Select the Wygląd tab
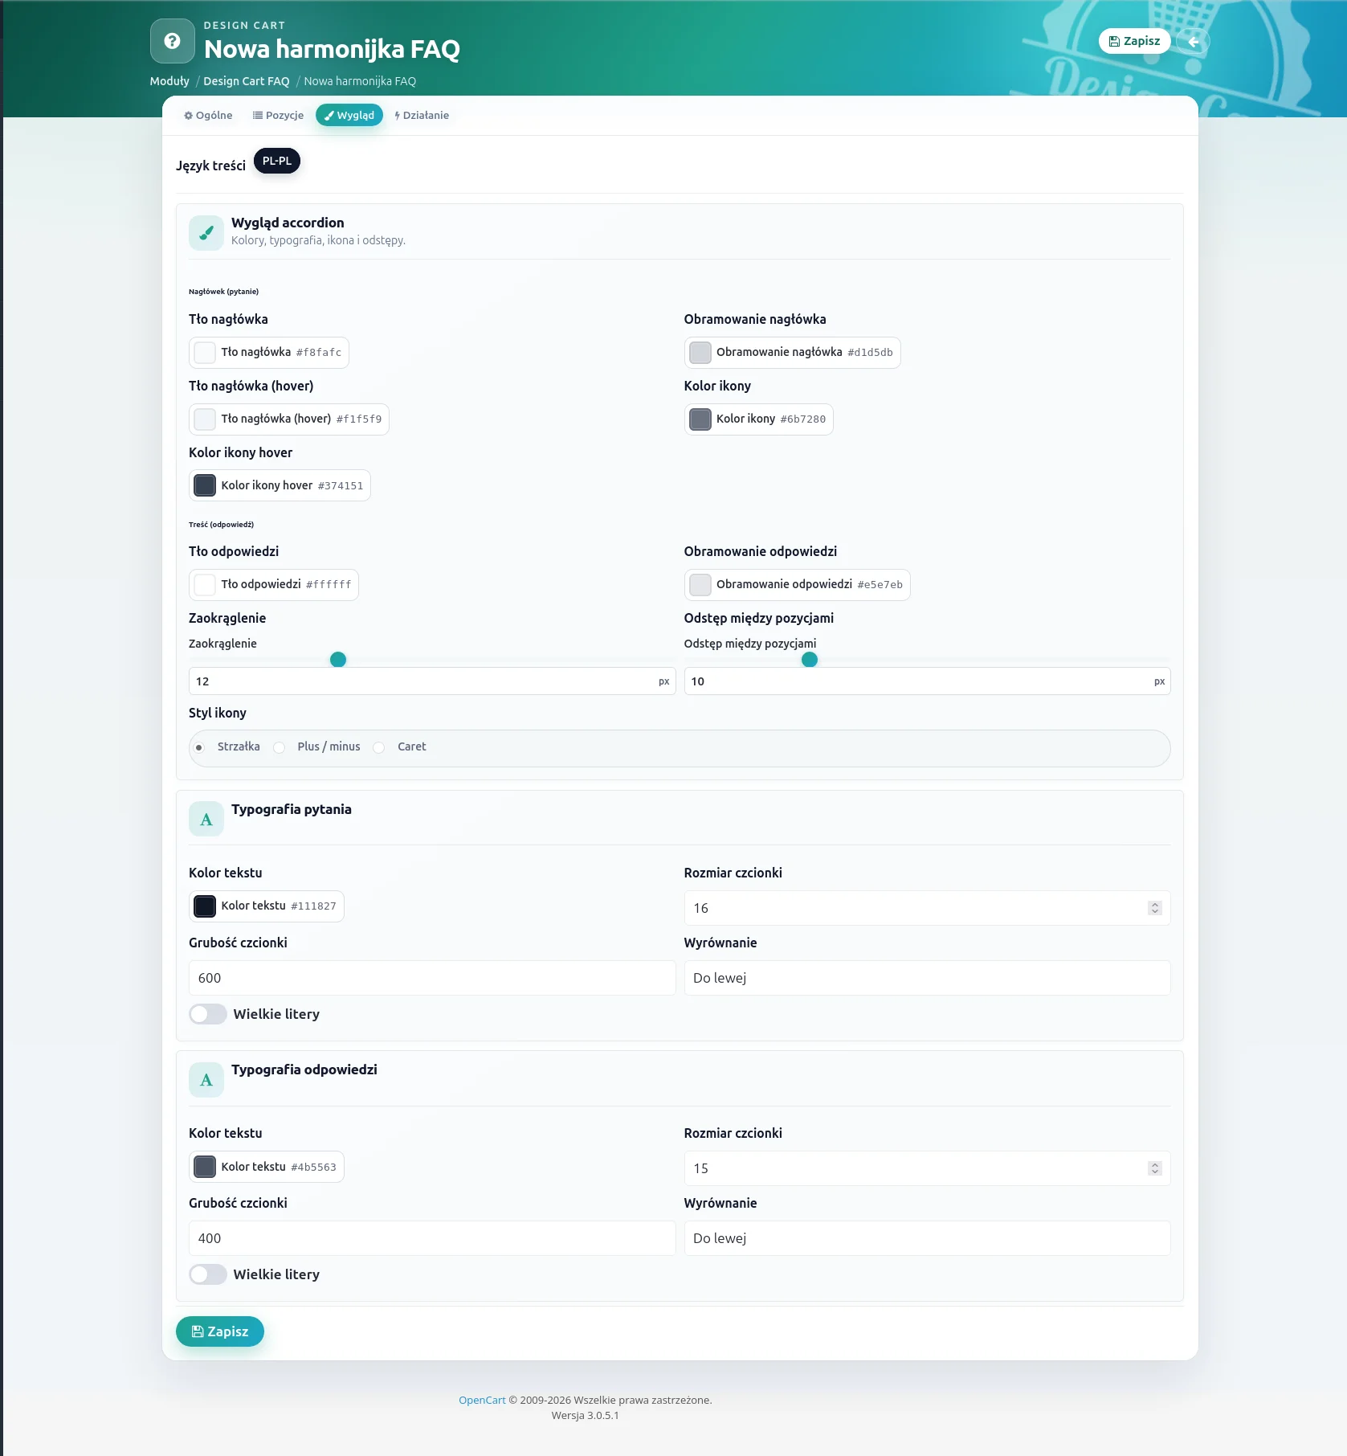The height and width of the screenshot is (1456, 1347). (349, 116)
